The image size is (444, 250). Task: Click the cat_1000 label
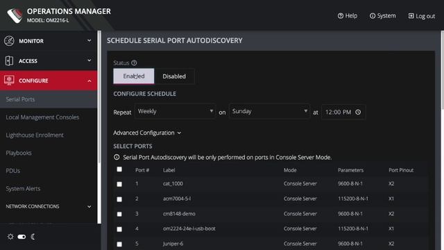[x=173, y=183]
